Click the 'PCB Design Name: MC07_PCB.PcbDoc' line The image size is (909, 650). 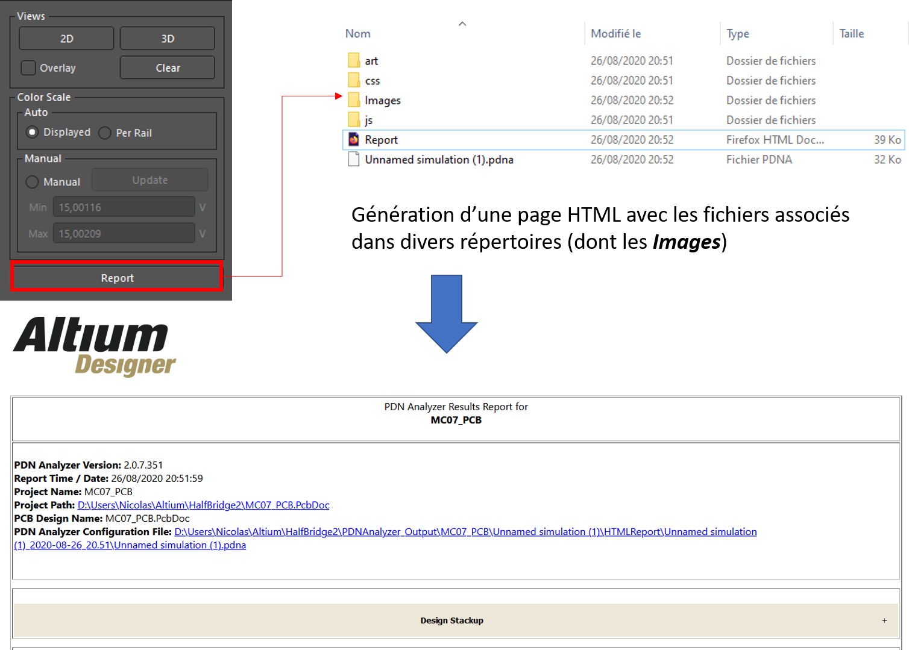102,518
